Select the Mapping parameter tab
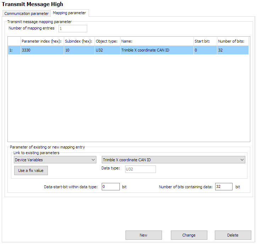This screenshot has height=244, width=257. pyautogui.click(x=69, y=13)
